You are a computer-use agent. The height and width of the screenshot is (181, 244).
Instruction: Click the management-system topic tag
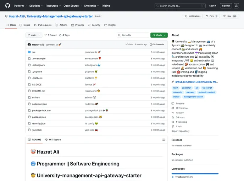(193, 97)
